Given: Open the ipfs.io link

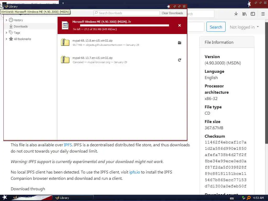Looking at the screenshot, I should pos(135,172).
